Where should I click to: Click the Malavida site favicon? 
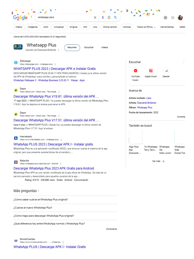16,162
